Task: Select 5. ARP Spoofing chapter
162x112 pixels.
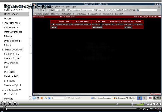Action: pos(11,23)
